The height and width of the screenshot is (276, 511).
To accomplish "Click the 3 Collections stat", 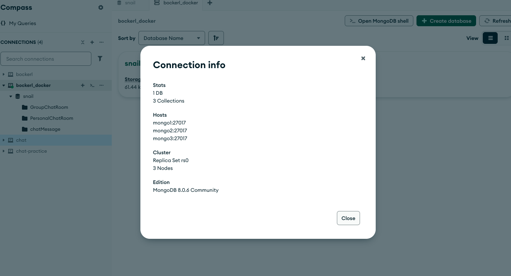I will 169,101.
